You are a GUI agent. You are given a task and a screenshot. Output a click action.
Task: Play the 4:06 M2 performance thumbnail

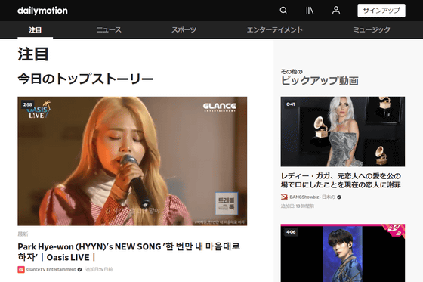tap(343, 253)
